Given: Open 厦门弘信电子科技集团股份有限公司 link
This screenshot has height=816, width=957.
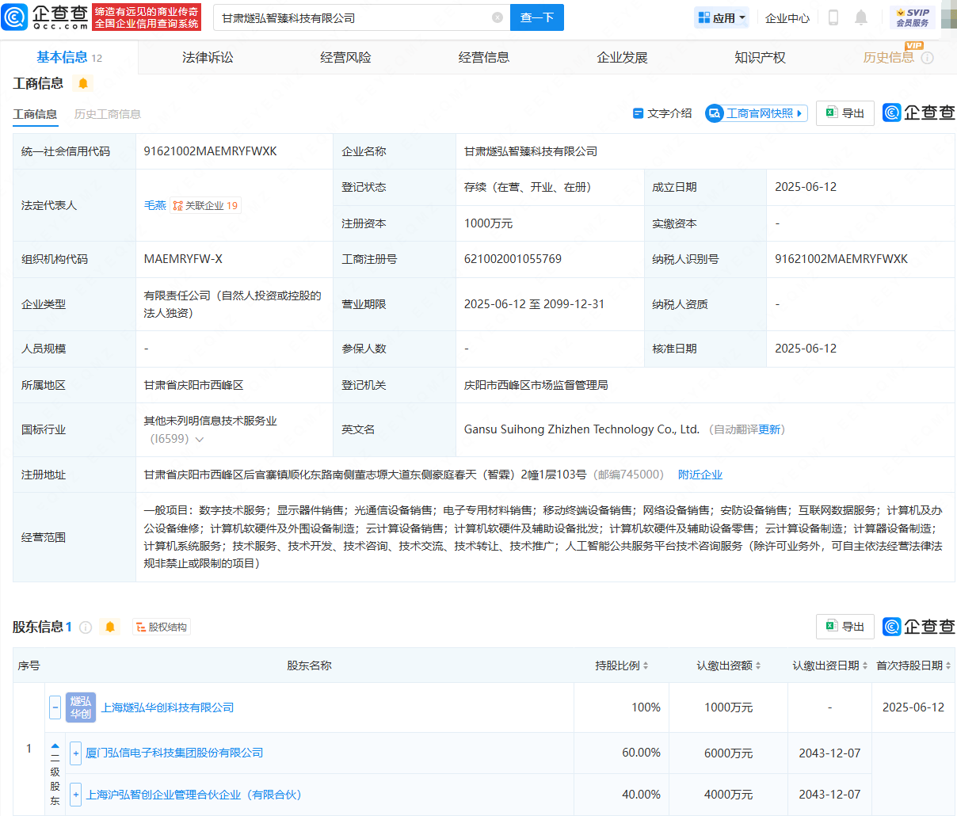Looking at the screenshot, I should [x=174, y=753].
